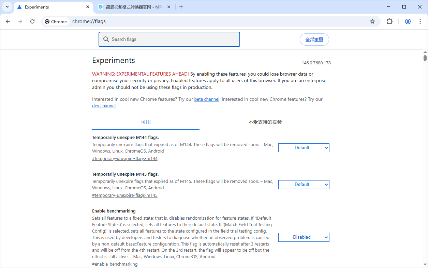The image size is (428, 268).
Task: Bookmark this page with star icon
Action: click(372, 21)
